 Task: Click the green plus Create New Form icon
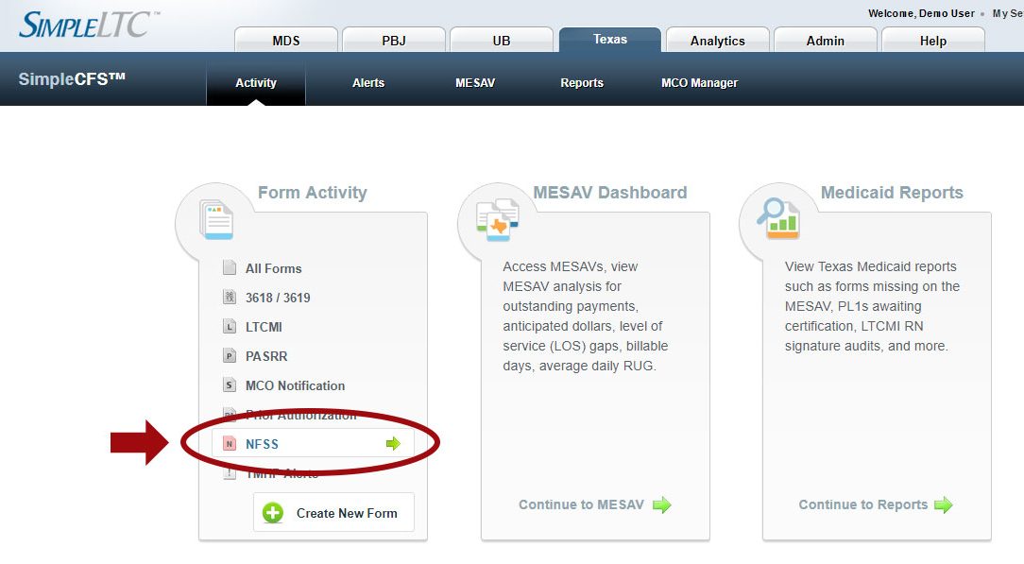pyautogui.click(x=273, y=513)
